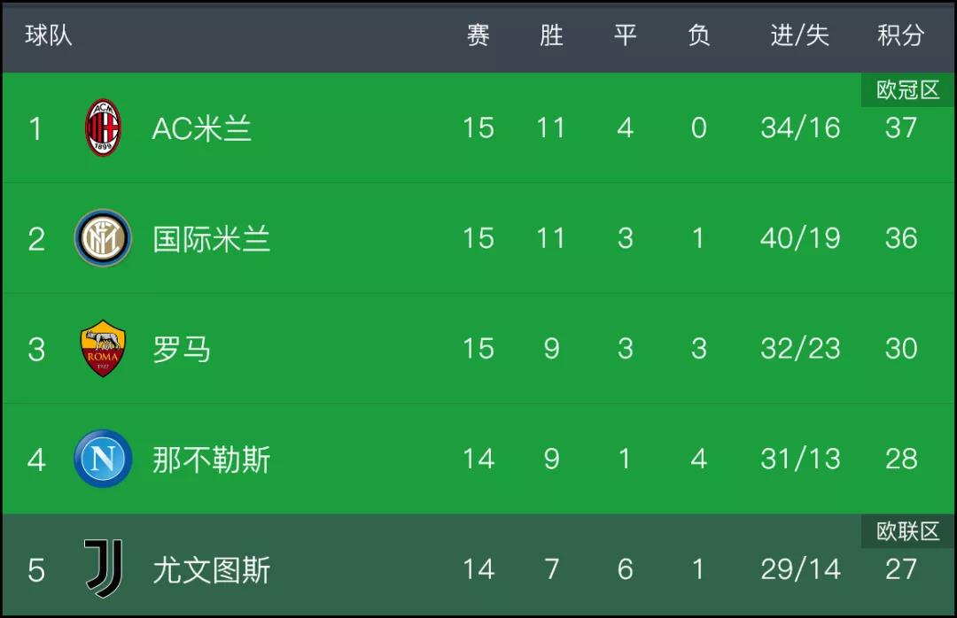The width and height of the screenshot is (957, 618).
Task: Click the 球队 column header
Action: tap(49, 35)
